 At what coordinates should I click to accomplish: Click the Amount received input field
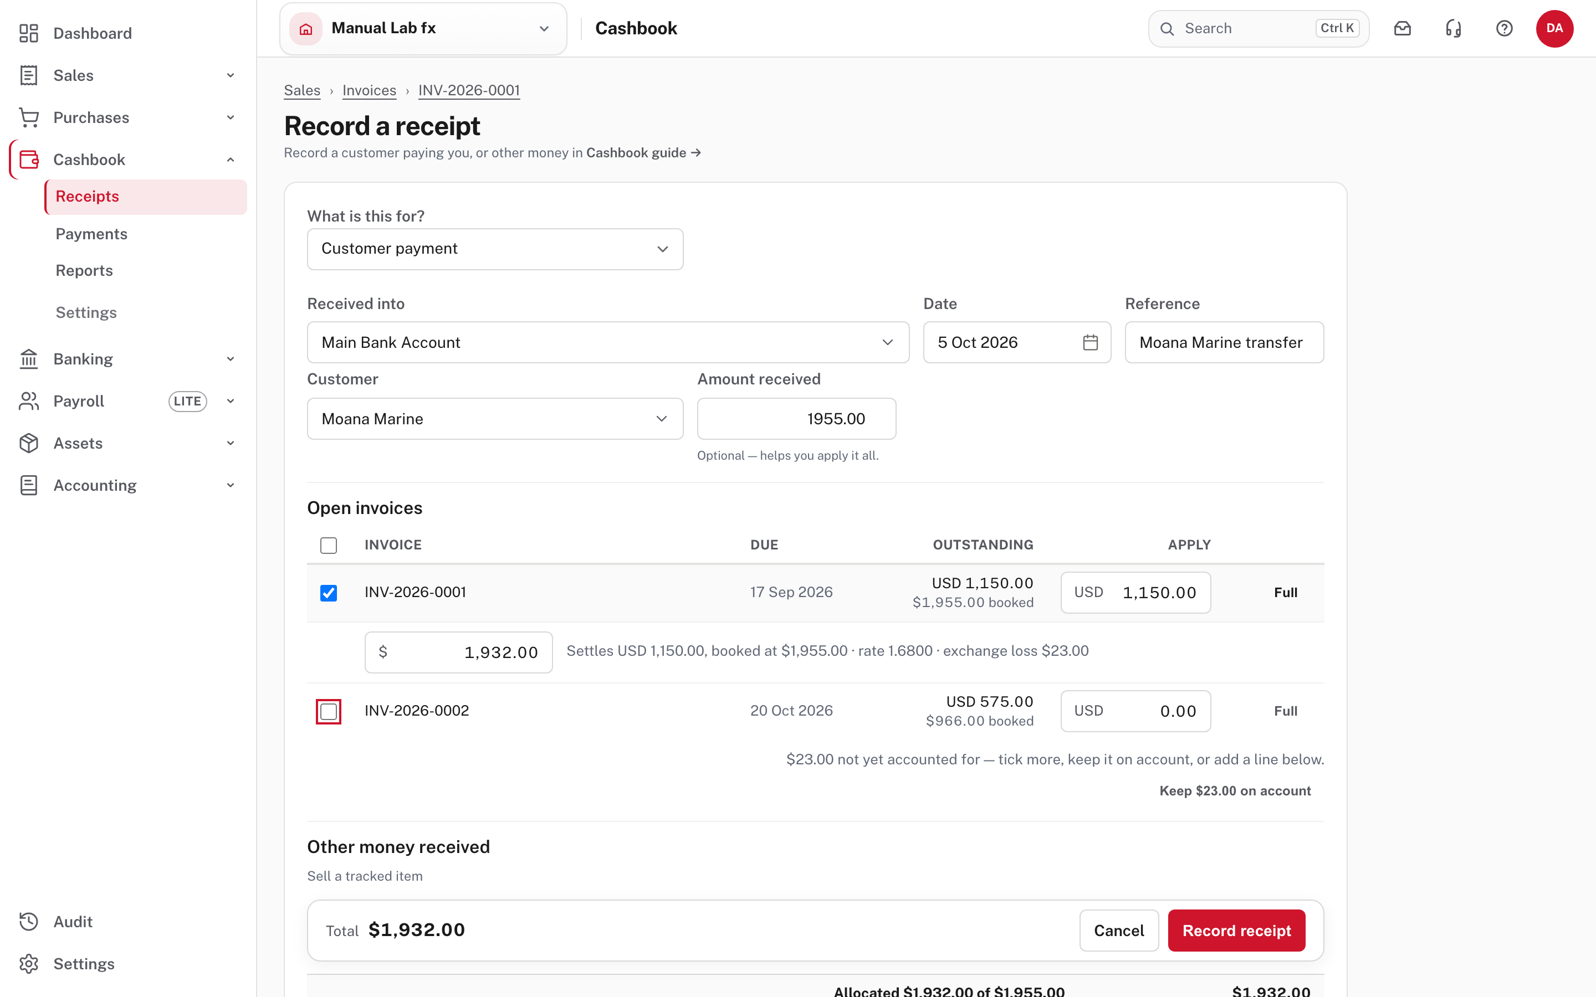pos(796,419)
